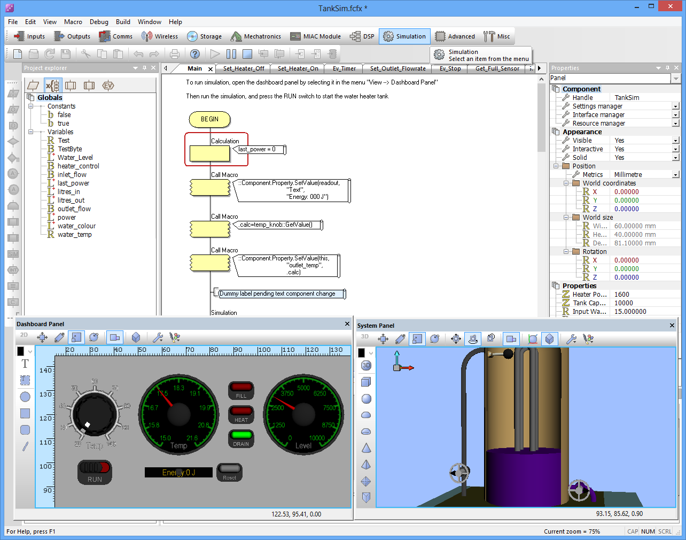Open the Misc component menu

point(497,36)
